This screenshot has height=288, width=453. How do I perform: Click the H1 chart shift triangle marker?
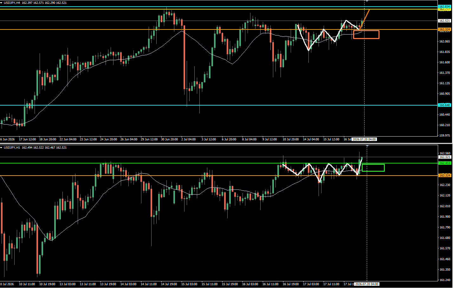(x=367, y=146)
